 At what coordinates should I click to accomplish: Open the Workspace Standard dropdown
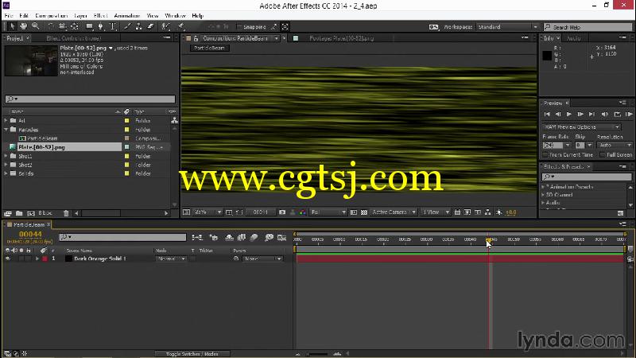[x=507, y=27]
